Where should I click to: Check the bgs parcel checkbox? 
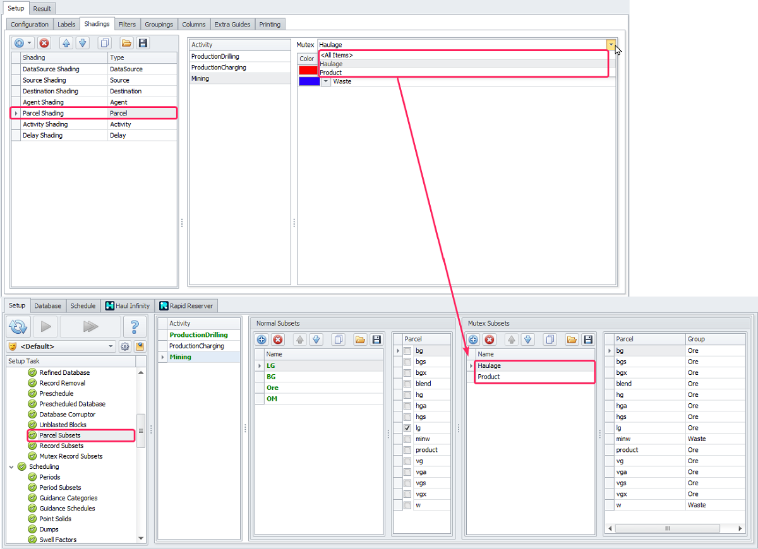(407, 362)
